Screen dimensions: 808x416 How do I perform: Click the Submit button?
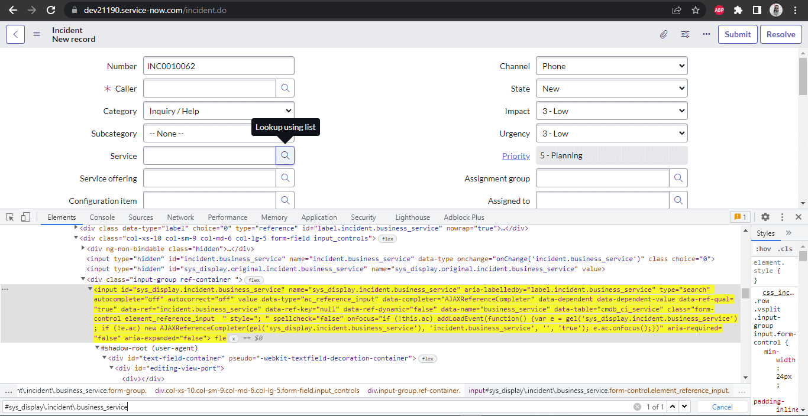737,34
